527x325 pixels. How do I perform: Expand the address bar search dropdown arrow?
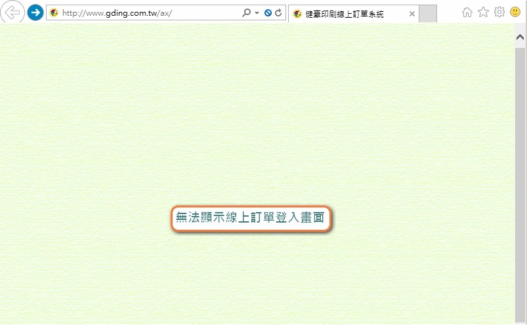point(257,12)
